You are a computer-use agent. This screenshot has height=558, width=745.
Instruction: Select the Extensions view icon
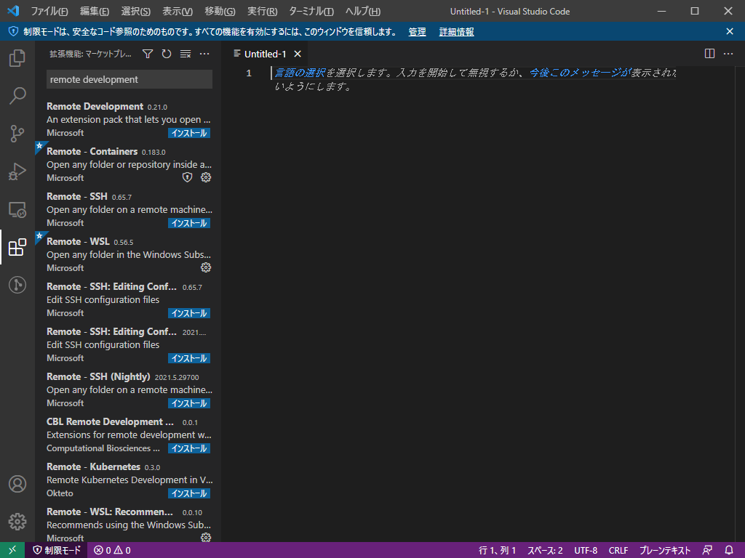[x=17, y=247]
